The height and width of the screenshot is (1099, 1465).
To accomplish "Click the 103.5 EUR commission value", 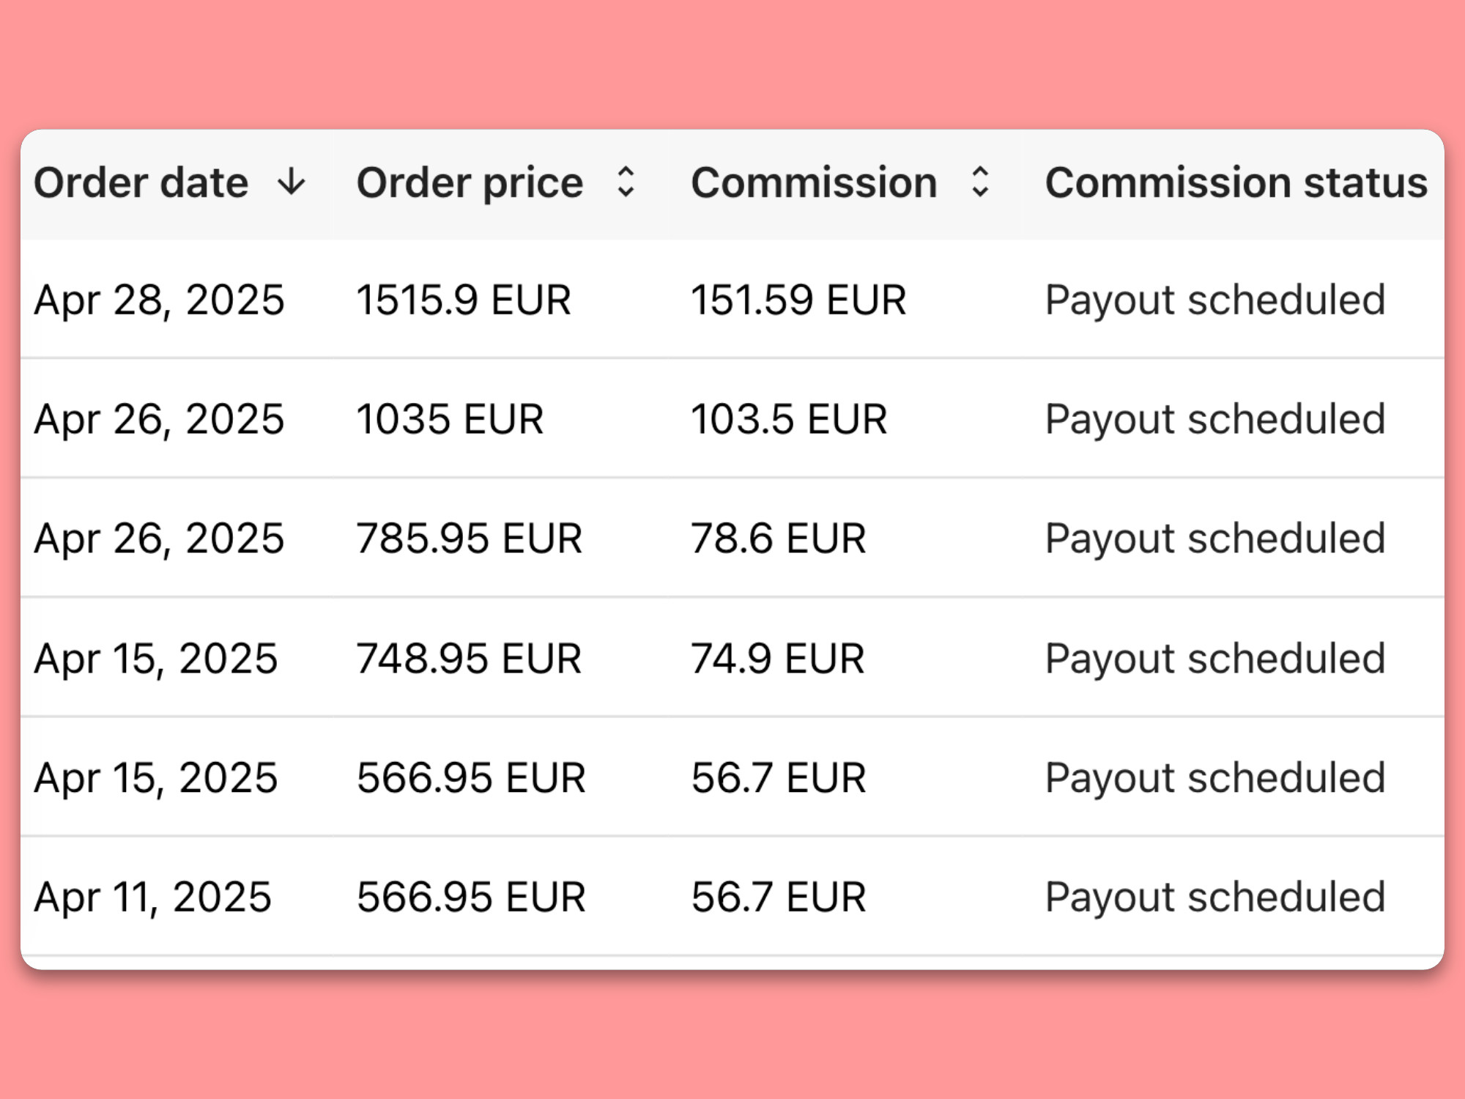I will (x=789, y=420).
